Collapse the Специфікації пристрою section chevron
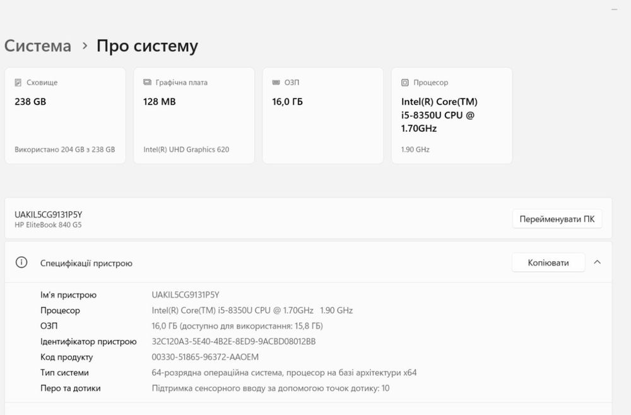The height and width of the screenshot is (415, 631). pyautogui.click(x=598, y=262)
